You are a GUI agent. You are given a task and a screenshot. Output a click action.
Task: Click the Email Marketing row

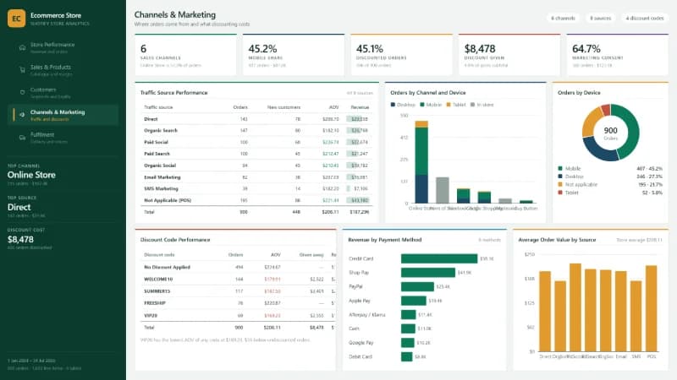(x=256, y=177)
